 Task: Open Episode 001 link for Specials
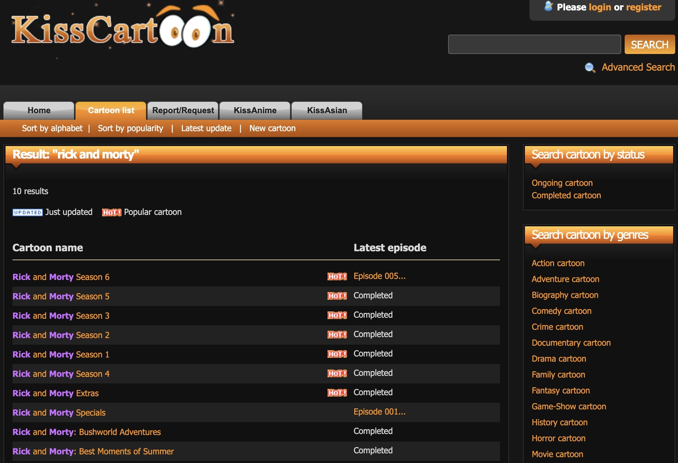click(x=379, y=412)
